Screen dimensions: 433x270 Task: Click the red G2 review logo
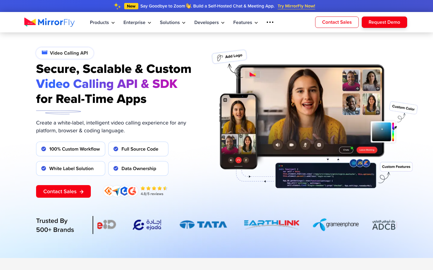(132, 191)
